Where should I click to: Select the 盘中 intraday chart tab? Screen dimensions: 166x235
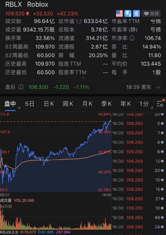point(10,104)
